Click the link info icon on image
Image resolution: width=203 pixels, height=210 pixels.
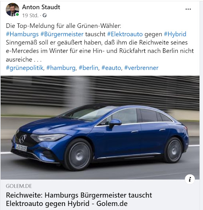(x=190, y=179)
